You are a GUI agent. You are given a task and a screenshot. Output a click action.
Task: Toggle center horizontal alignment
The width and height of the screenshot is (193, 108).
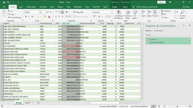(x=59, y=16)
